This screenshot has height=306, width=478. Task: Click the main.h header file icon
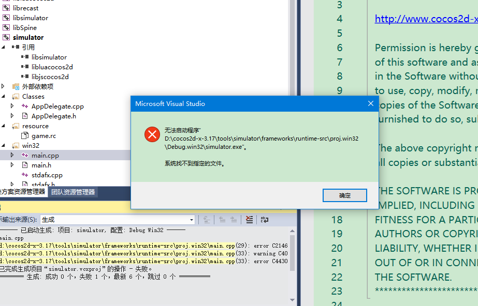tap(25, 165)
